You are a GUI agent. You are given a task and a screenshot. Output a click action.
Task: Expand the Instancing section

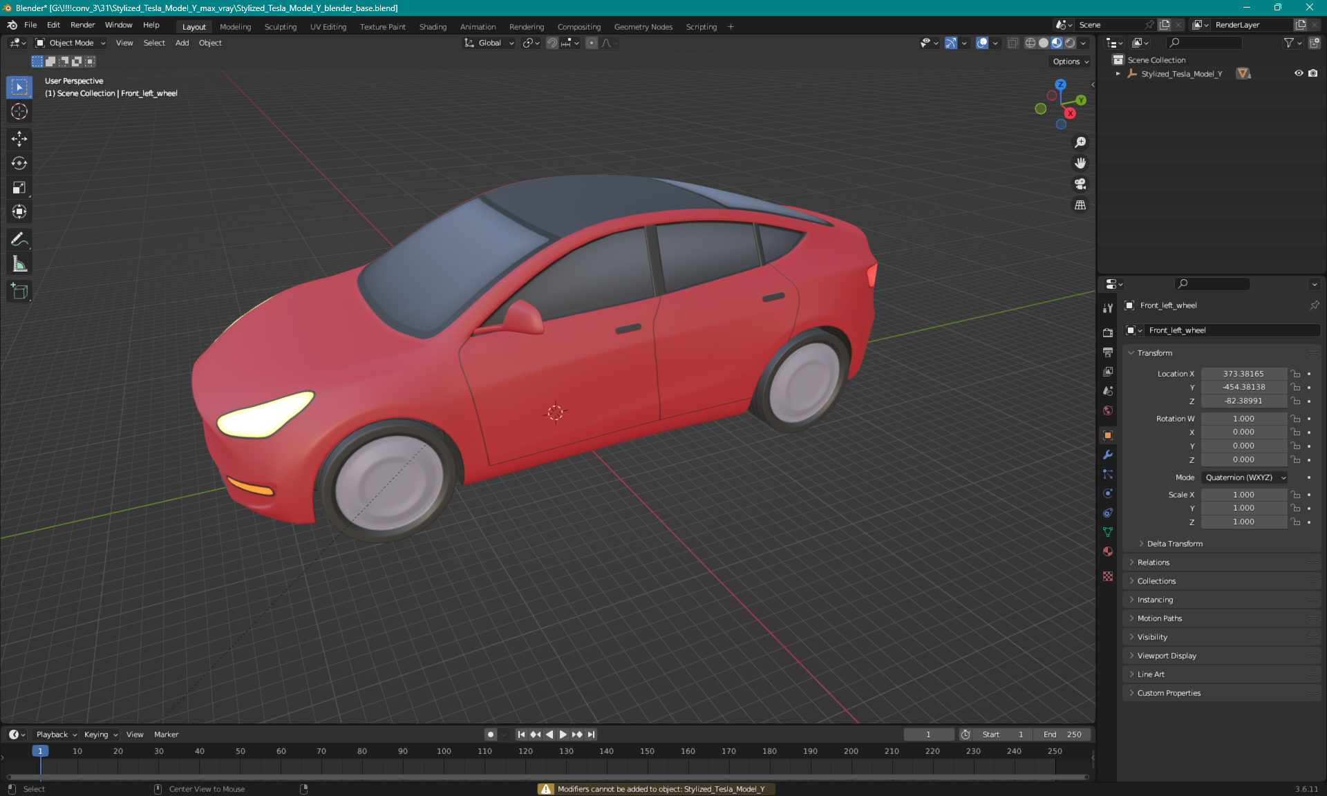tap(1154, 599)
